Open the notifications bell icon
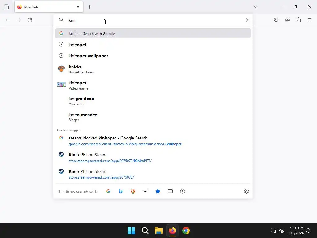 (x=308, y=231)
